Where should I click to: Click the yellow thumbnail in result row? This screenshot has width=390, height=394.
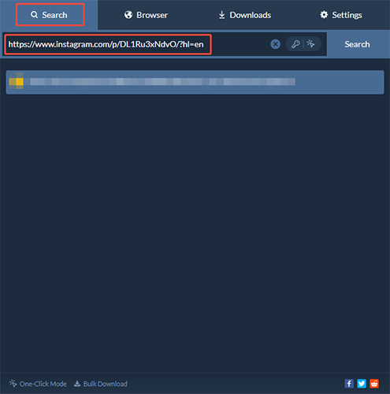[16, 82]
